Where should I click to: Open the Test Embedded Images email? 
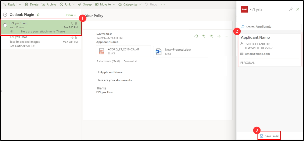coord(41,42)
